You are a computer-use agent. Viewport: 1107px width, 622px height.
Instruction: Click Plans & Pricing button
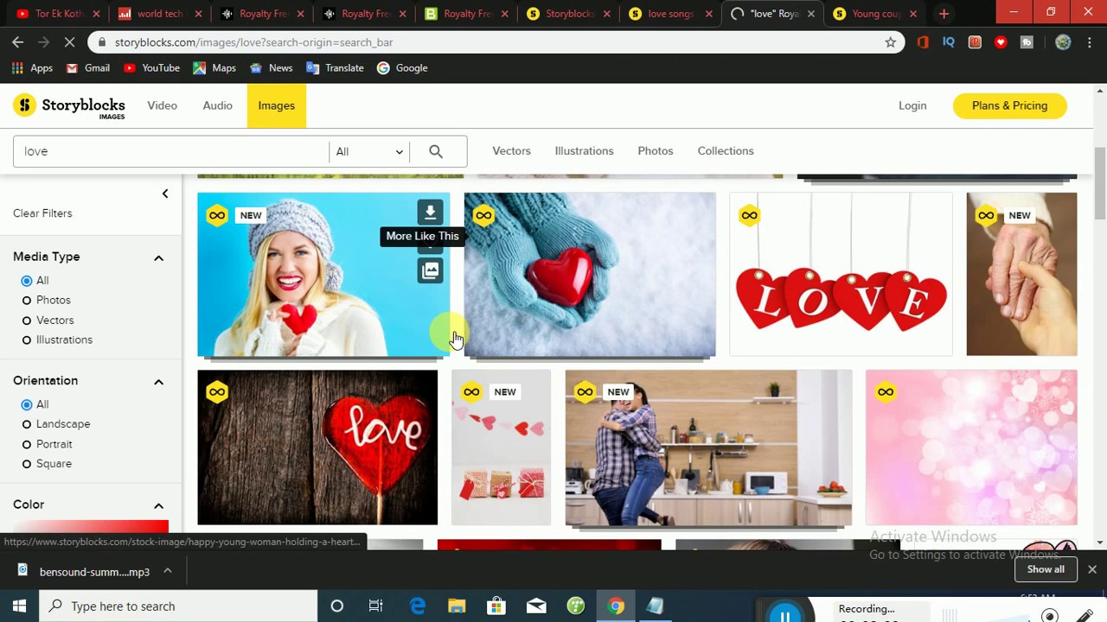[x=1009, y=105]
